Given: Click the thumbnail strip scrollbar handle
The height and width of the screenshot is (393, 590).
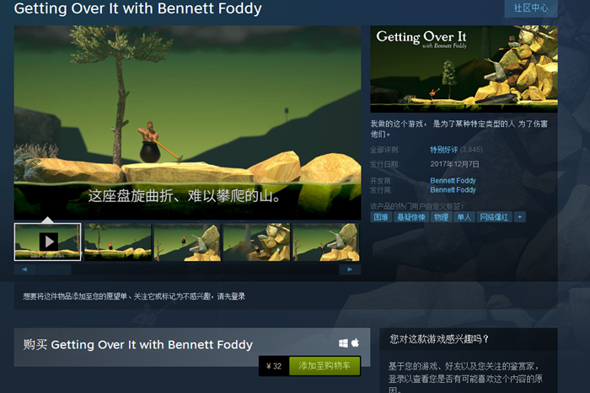Looking at the screenshot, I should (54, 269).
